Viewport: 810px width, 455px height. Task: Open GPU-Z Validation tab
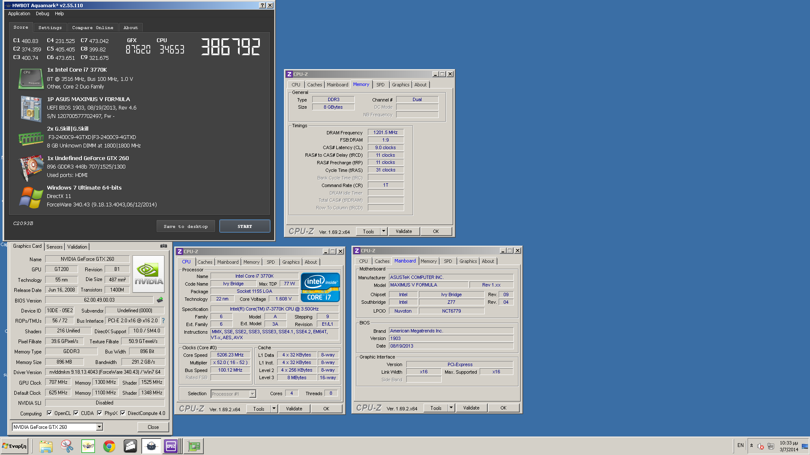(x=77, y=247)
